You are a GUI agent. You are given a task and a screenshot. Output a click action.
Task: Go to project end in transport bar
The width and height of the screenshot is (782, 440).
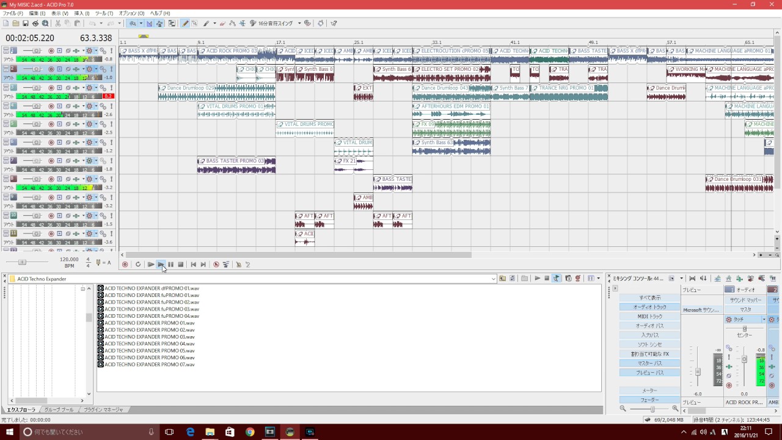tap(203, 265)
